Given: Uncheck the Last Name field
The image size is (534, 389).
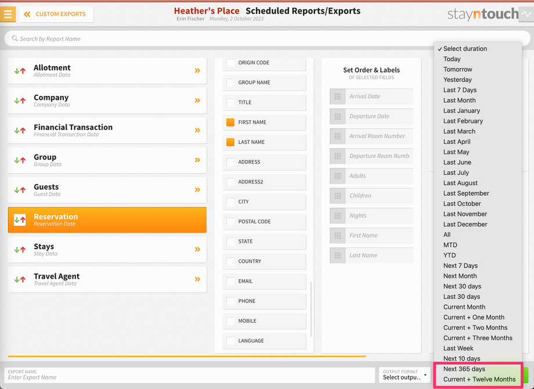Looking at the screenshot, I should pos(230,142).
